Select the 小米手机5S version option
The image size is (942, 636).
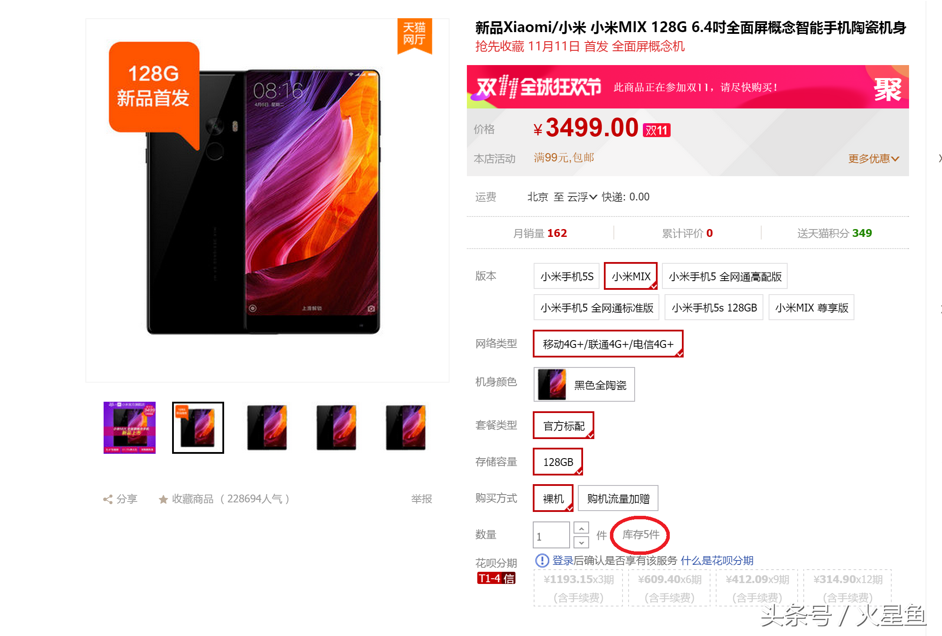coord(567,276)
